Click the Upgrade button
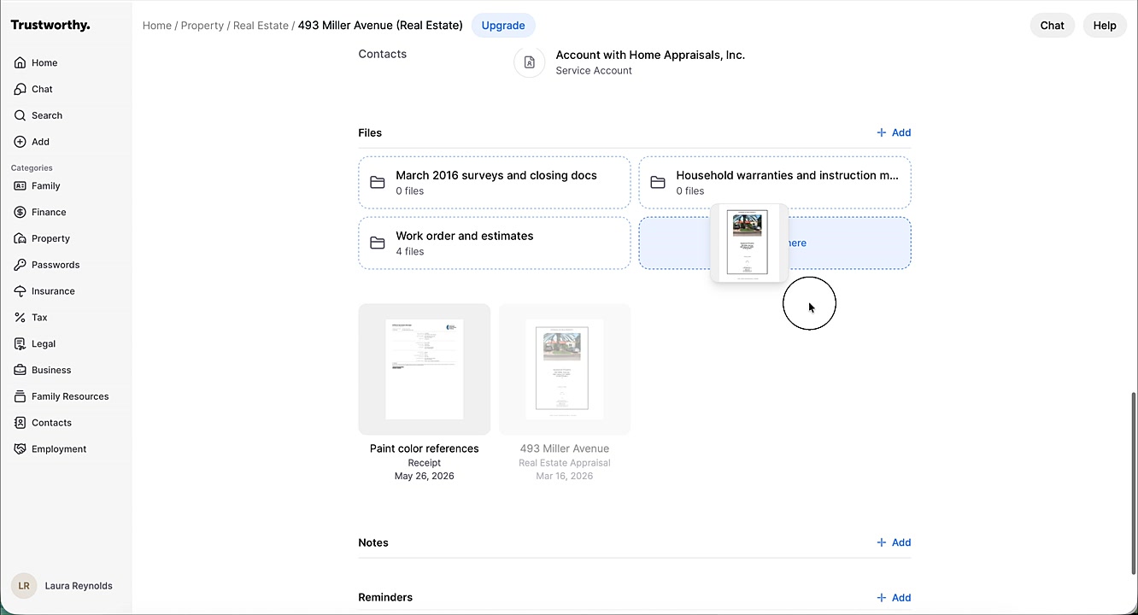 [x=503, y=26]
